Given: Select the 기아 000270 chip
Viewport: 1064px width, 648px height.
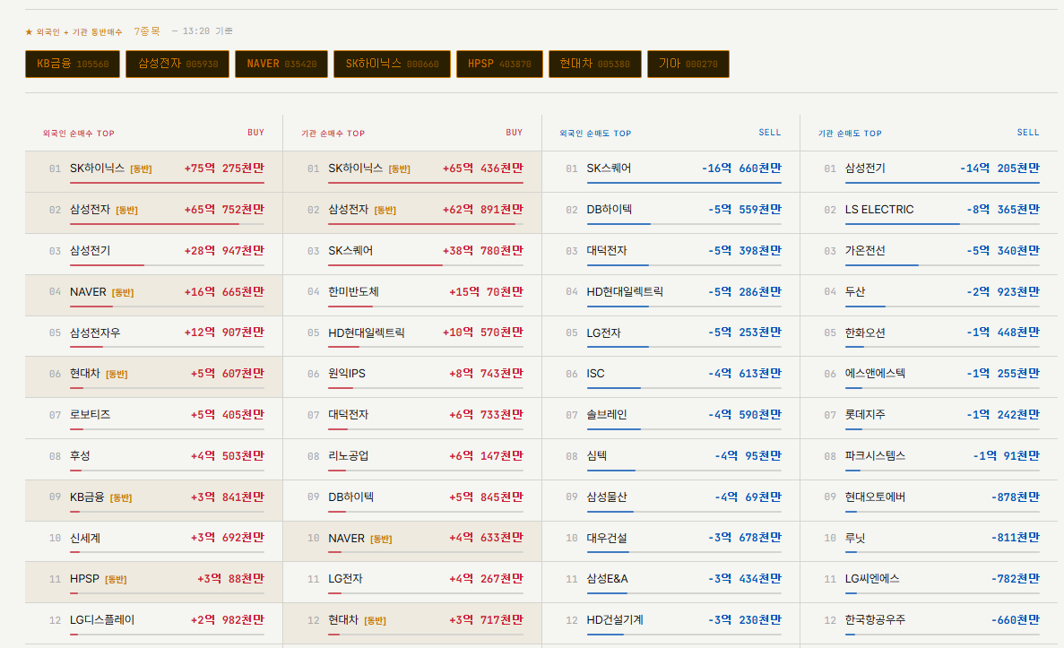Looking at the screenshot, I should [688, 64].
